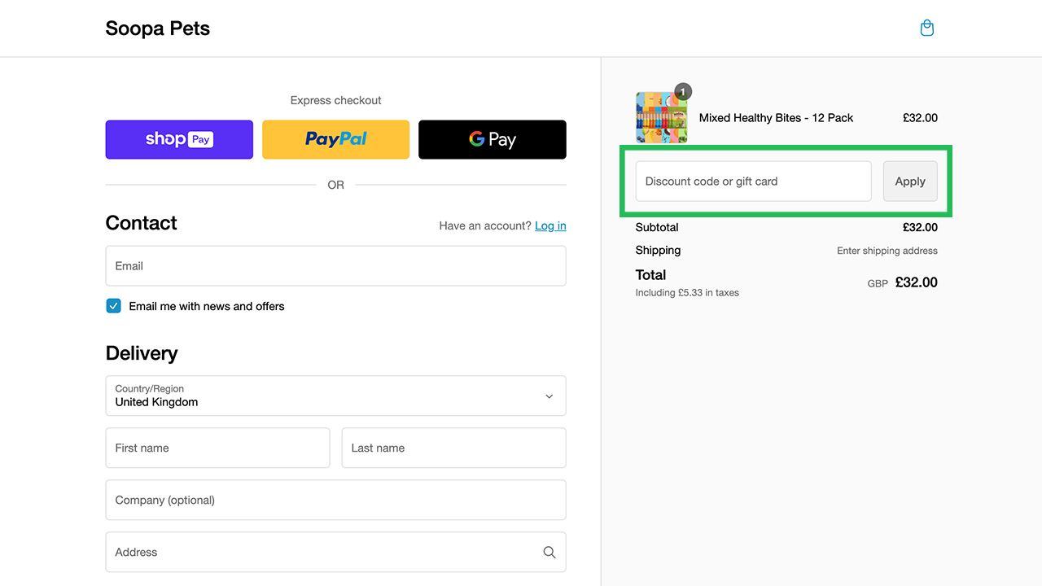1042x586 pixels.
Task: Click the Have an account? text
Action: 485,225
